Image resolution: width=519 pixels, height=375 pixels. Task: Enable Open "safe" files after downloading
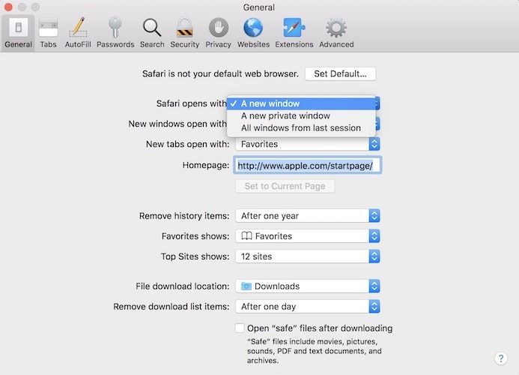pyautogui.click(x=240, y=328)
